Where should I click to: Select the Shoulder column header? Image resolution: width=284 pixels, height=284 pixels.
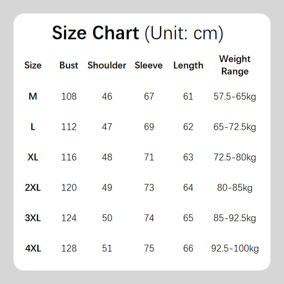point(107,65)
